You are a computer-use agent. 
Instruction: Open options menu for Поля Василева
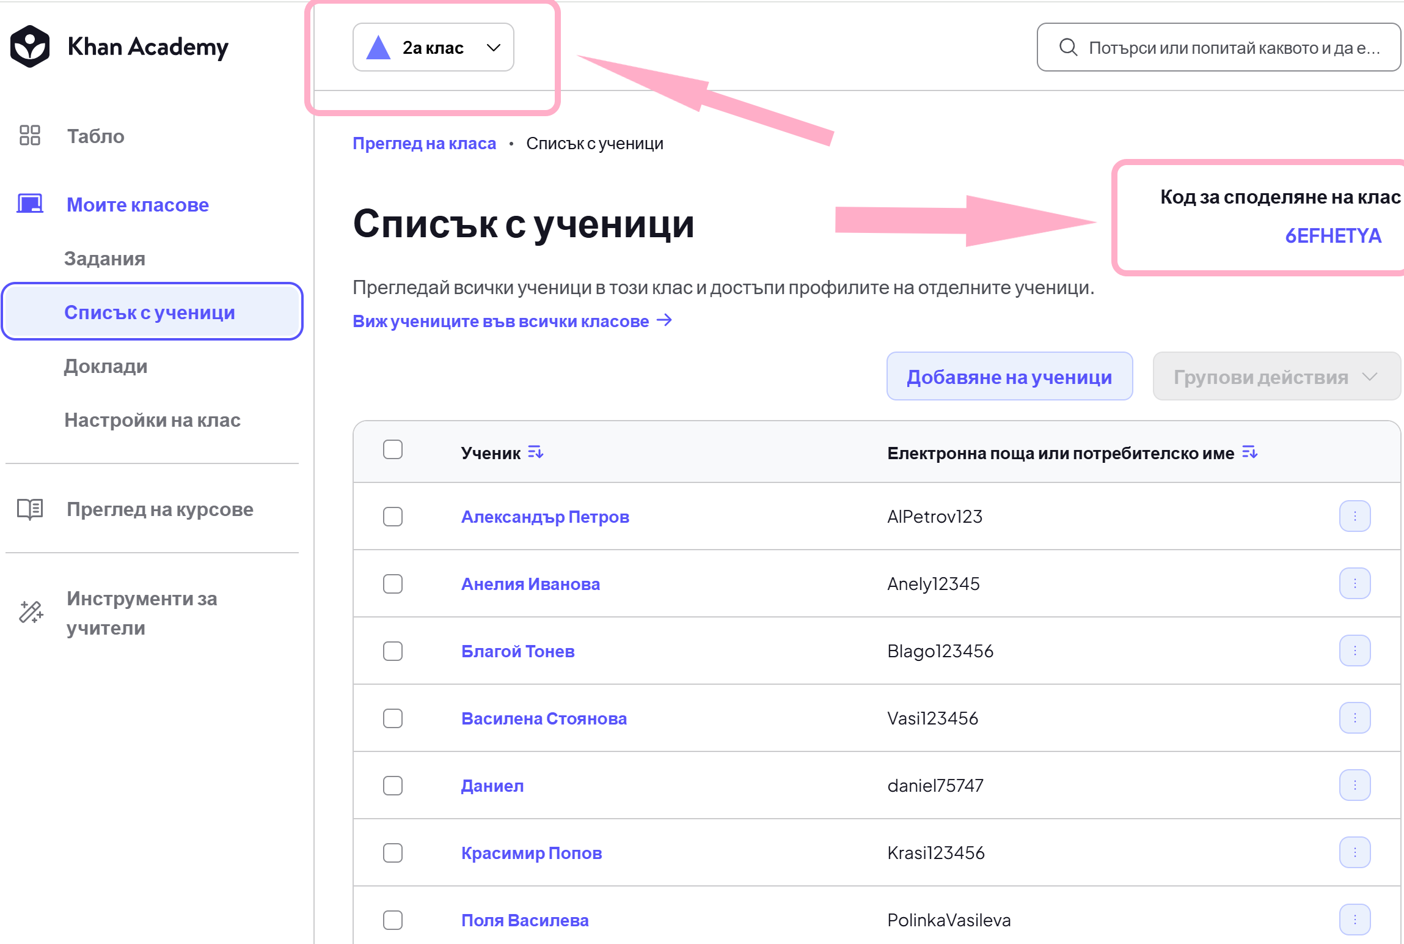coord(1355,920)
